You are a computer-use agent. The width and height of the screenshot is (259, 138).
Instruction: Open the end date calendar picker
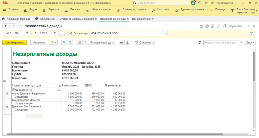(x=55, y=33)
